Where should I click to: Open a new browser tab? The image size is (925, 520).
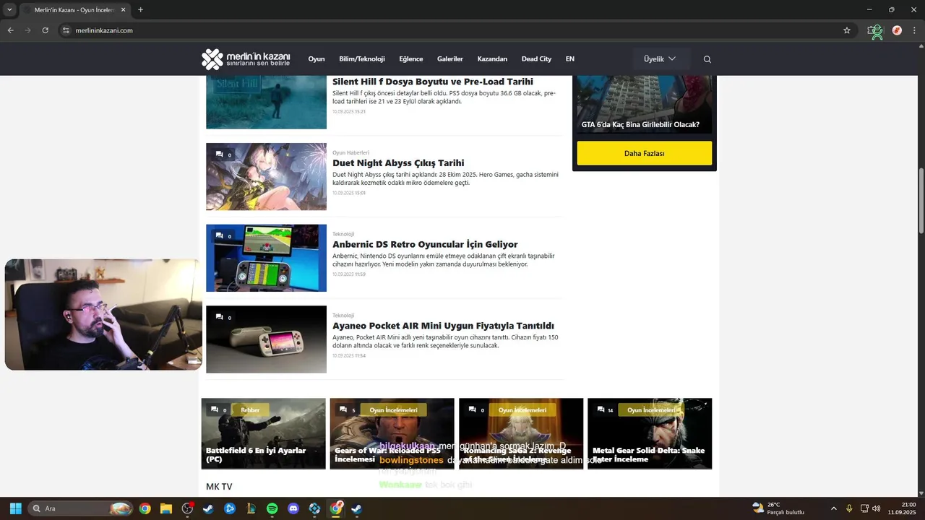(140, 10)
